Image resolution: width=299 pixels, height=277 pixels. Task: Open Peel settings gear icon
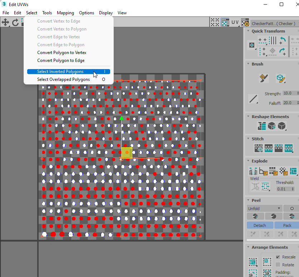pos(291,208)
